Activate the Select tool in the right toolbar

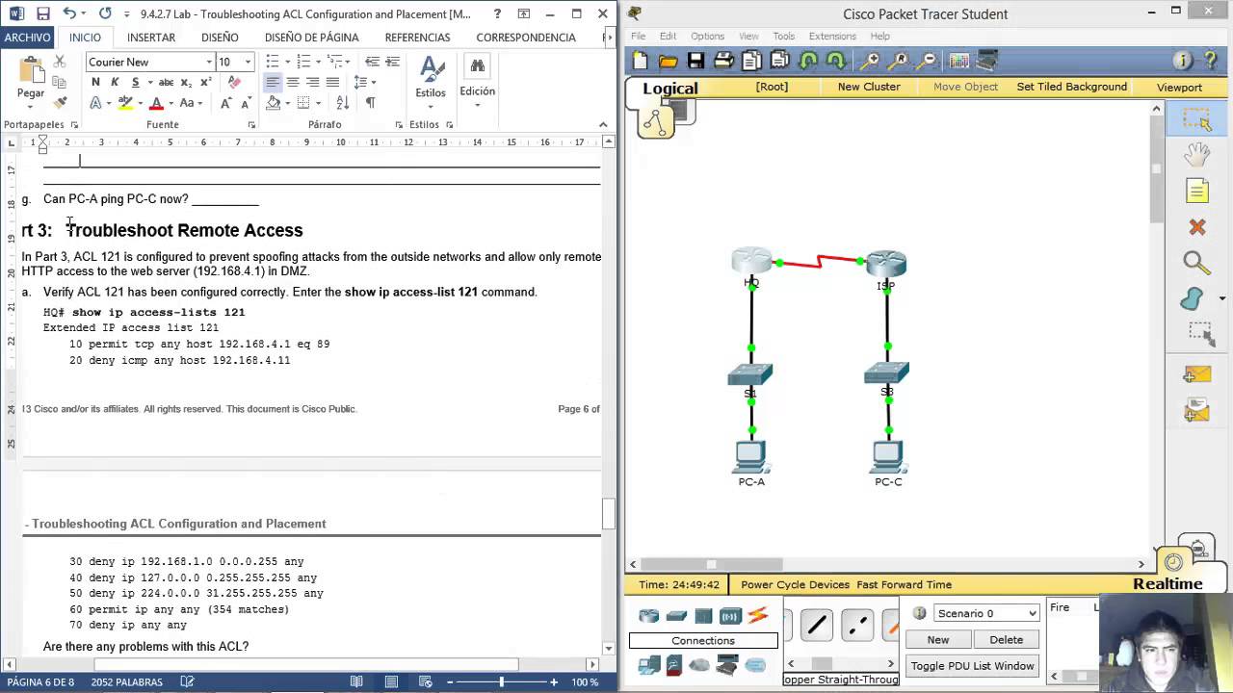point(1197,119)
